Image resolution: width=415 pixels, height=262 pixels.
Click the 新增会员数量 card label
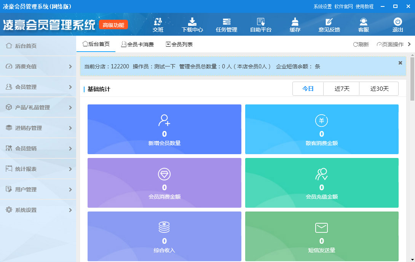click(x=164, y=143)
